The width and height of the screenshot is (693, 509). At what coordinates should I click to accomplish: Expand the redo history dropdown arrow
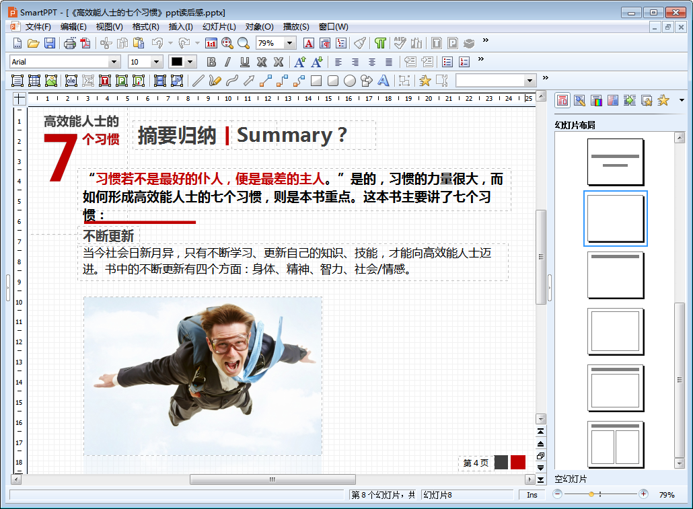[x=197, y=43]
